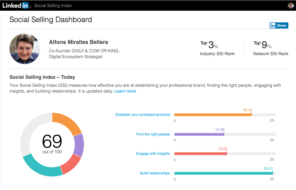Select the 'Build relationships' label
Image resolution: width=296 pixels, height=190 pixels.
tap(155, 173)
